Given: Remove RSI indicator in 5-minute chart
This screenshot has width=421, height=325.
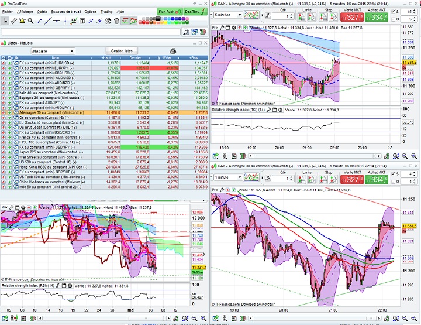Looking at the screenshot, I should 280,110.
